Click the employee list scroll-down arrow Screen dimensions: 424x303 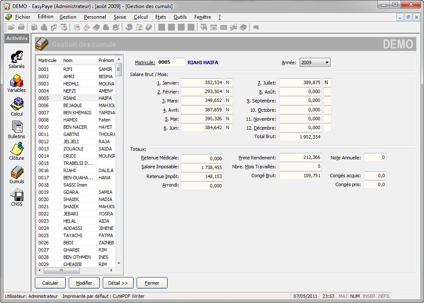tap(119, 263)
